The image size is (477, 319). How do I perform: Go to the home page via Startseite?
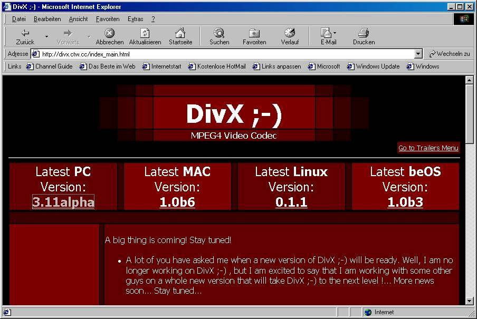click(180, 36)
